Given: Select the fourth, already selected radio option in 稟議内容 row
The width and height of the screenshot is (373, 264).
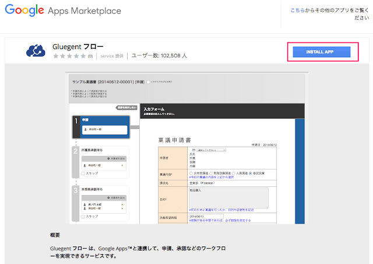Looking at the screenshot, I should [x=250, y=173].
